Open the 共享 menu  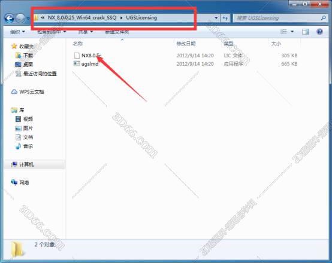point(85,32)
